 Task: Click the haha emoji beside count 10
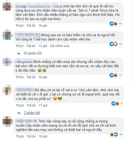tap(116, 24)
